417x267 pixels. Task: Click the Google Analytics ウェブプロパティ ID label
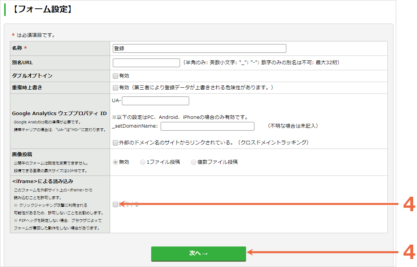tap(59, 113)
